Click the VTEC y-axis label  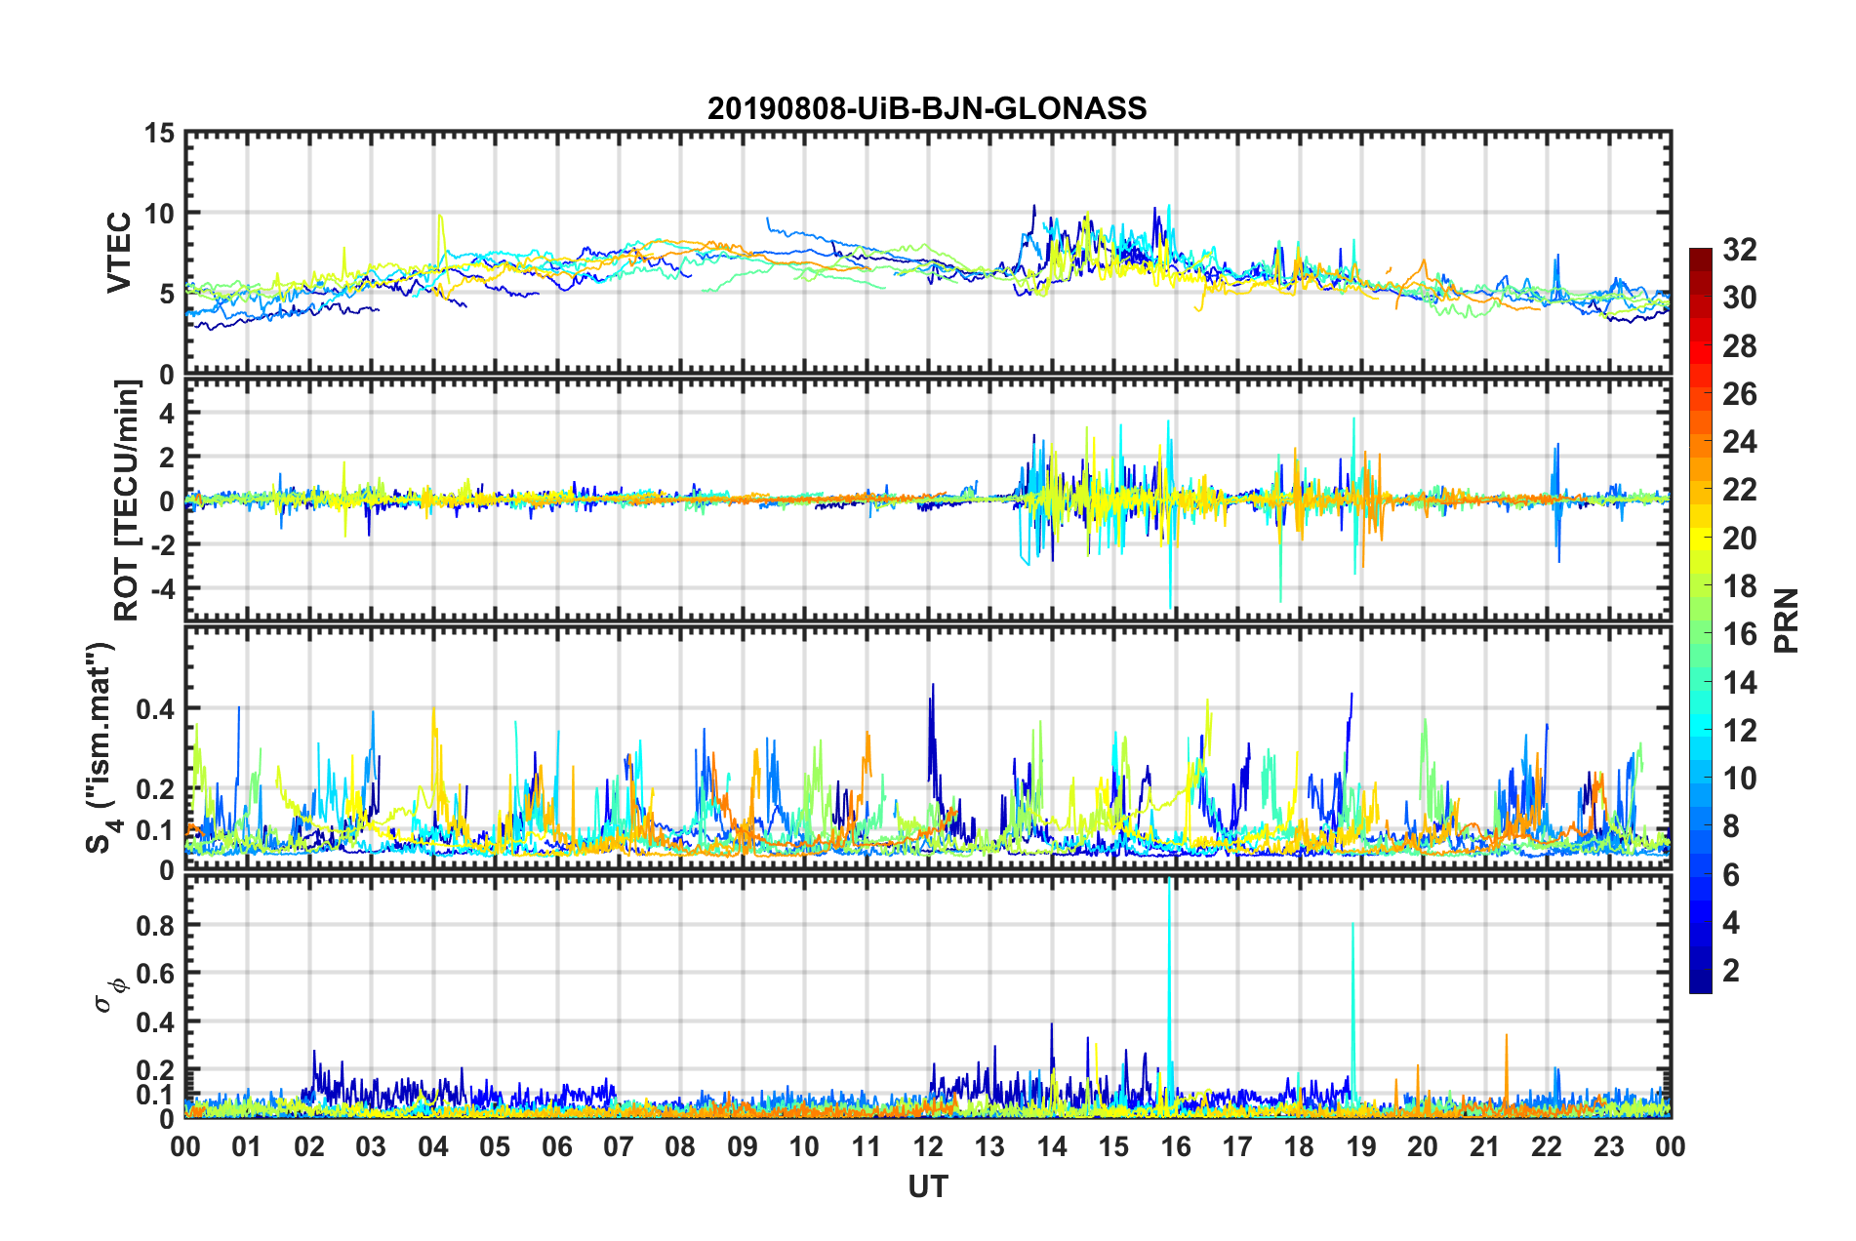click(119, 253)
